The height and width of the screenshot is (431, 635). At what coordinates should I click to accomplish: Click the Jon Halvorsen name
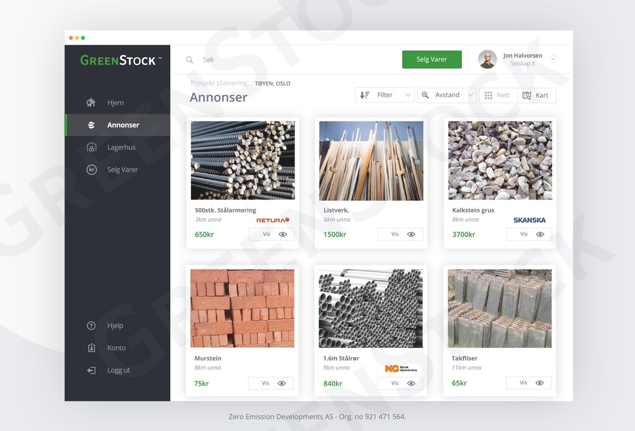(x=522, y=55)
